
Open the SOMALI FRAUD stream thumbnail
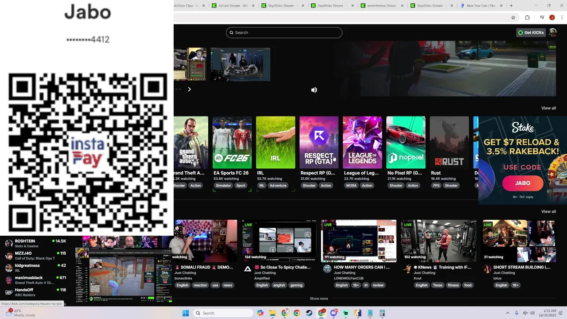pyautogui.click(x=206, y=241)
